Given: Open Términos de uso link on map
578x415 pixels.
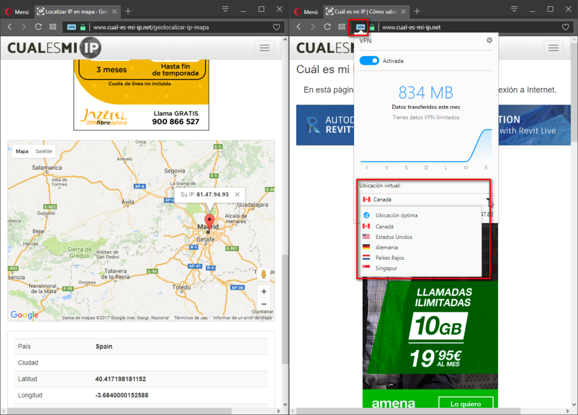Looking at the screenshot, I should (191, 318).
